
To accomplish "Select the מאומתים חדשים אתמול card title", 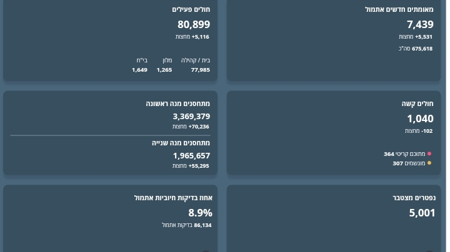I will pyautogui.click(x=399, y=9).
